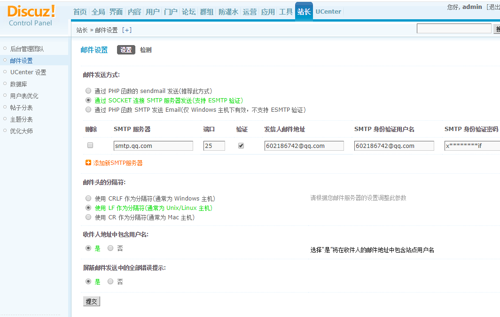This screenshot has height=317, width=500.
Task: Click the [+] add shortcut link in breadcrumb
Action: point(127,30)
